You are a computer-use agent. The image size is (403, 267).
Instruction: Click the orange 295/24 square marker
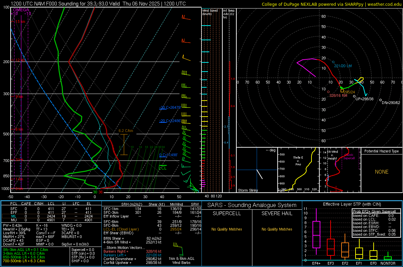342,91
